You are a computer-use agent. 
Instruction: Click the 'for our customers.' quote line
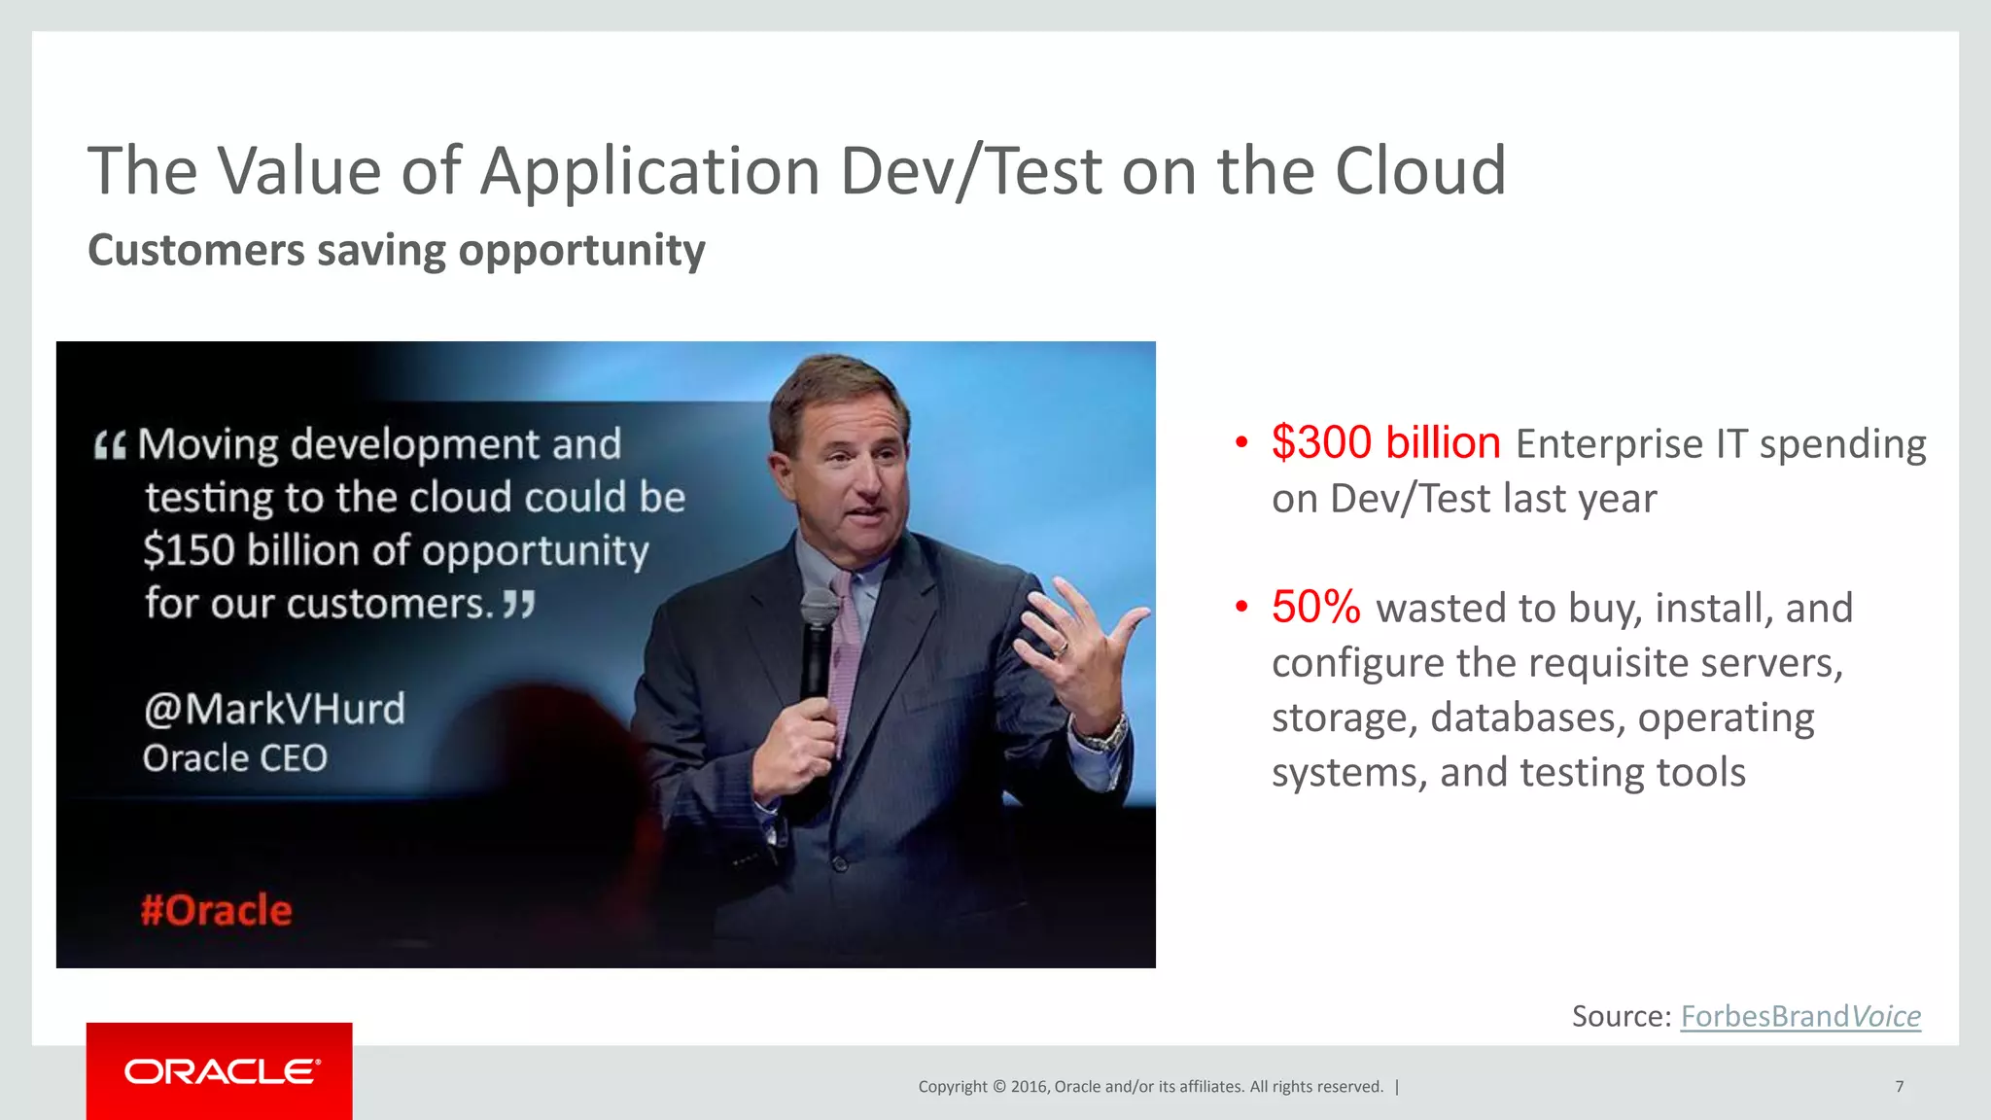(320, 604)
